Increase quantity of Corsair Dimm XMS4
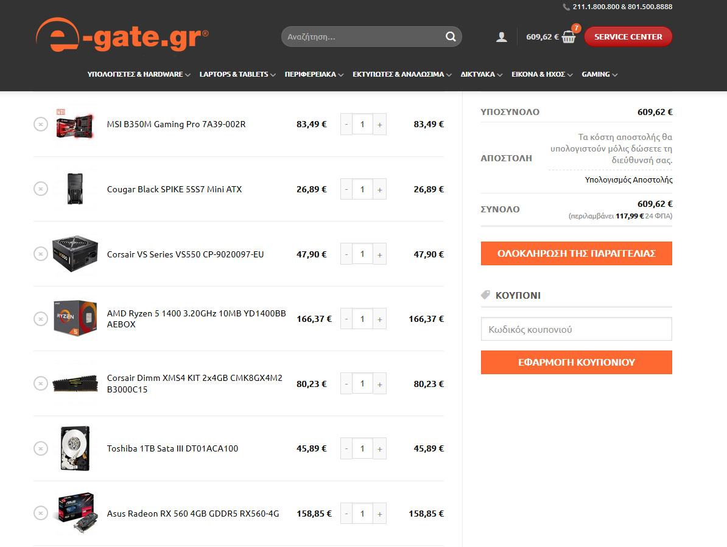 click(380, 384)
